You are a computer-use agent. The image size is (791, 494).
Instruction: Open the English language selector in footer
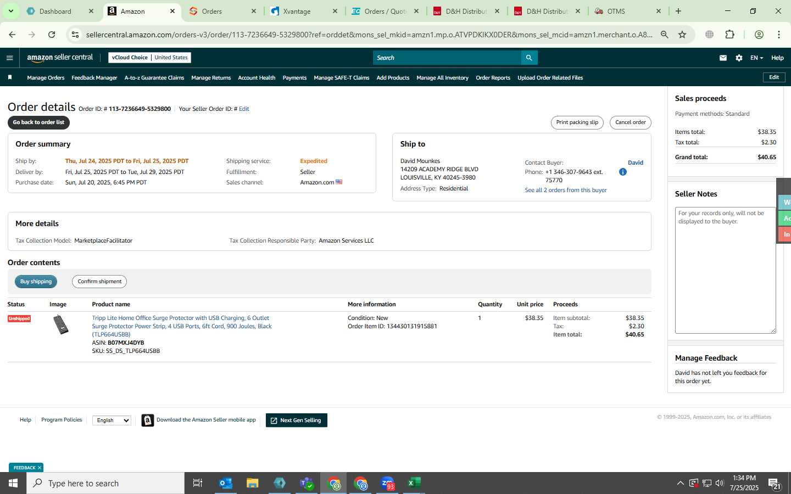[x=112, y=420]
